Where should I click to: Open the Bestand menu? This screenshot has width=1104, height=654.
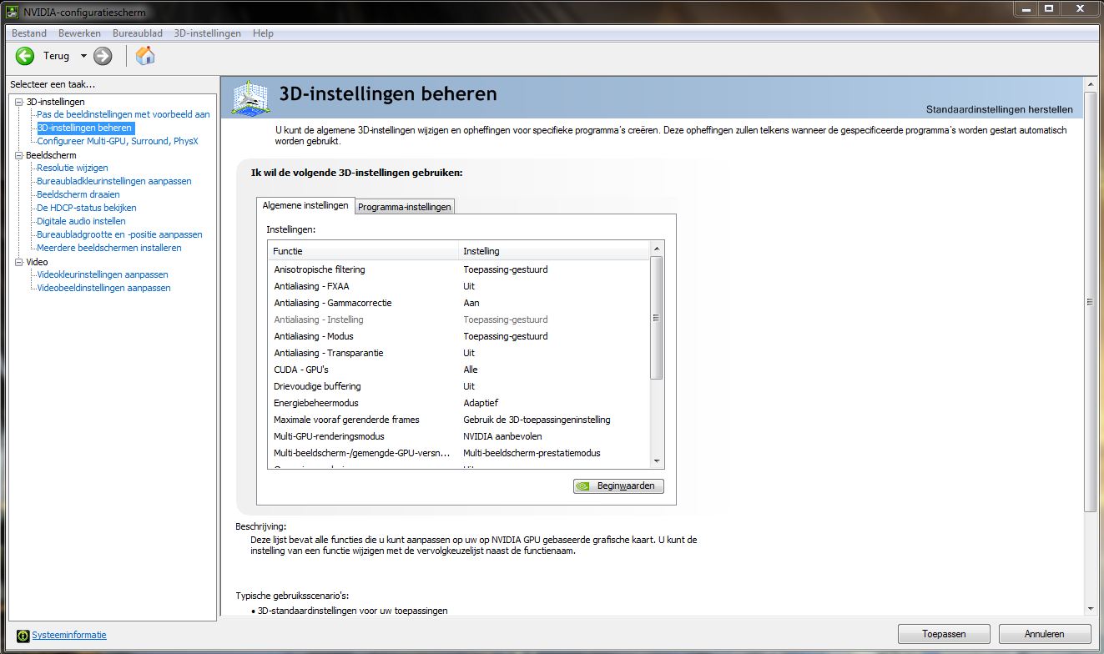(29, 33)
